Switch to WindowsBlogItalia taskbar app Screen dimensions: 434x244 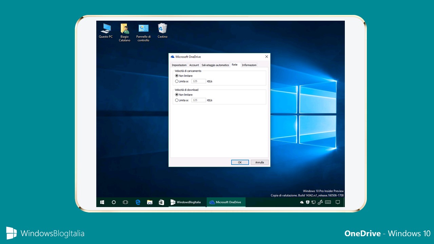click(x=187, y=202)
